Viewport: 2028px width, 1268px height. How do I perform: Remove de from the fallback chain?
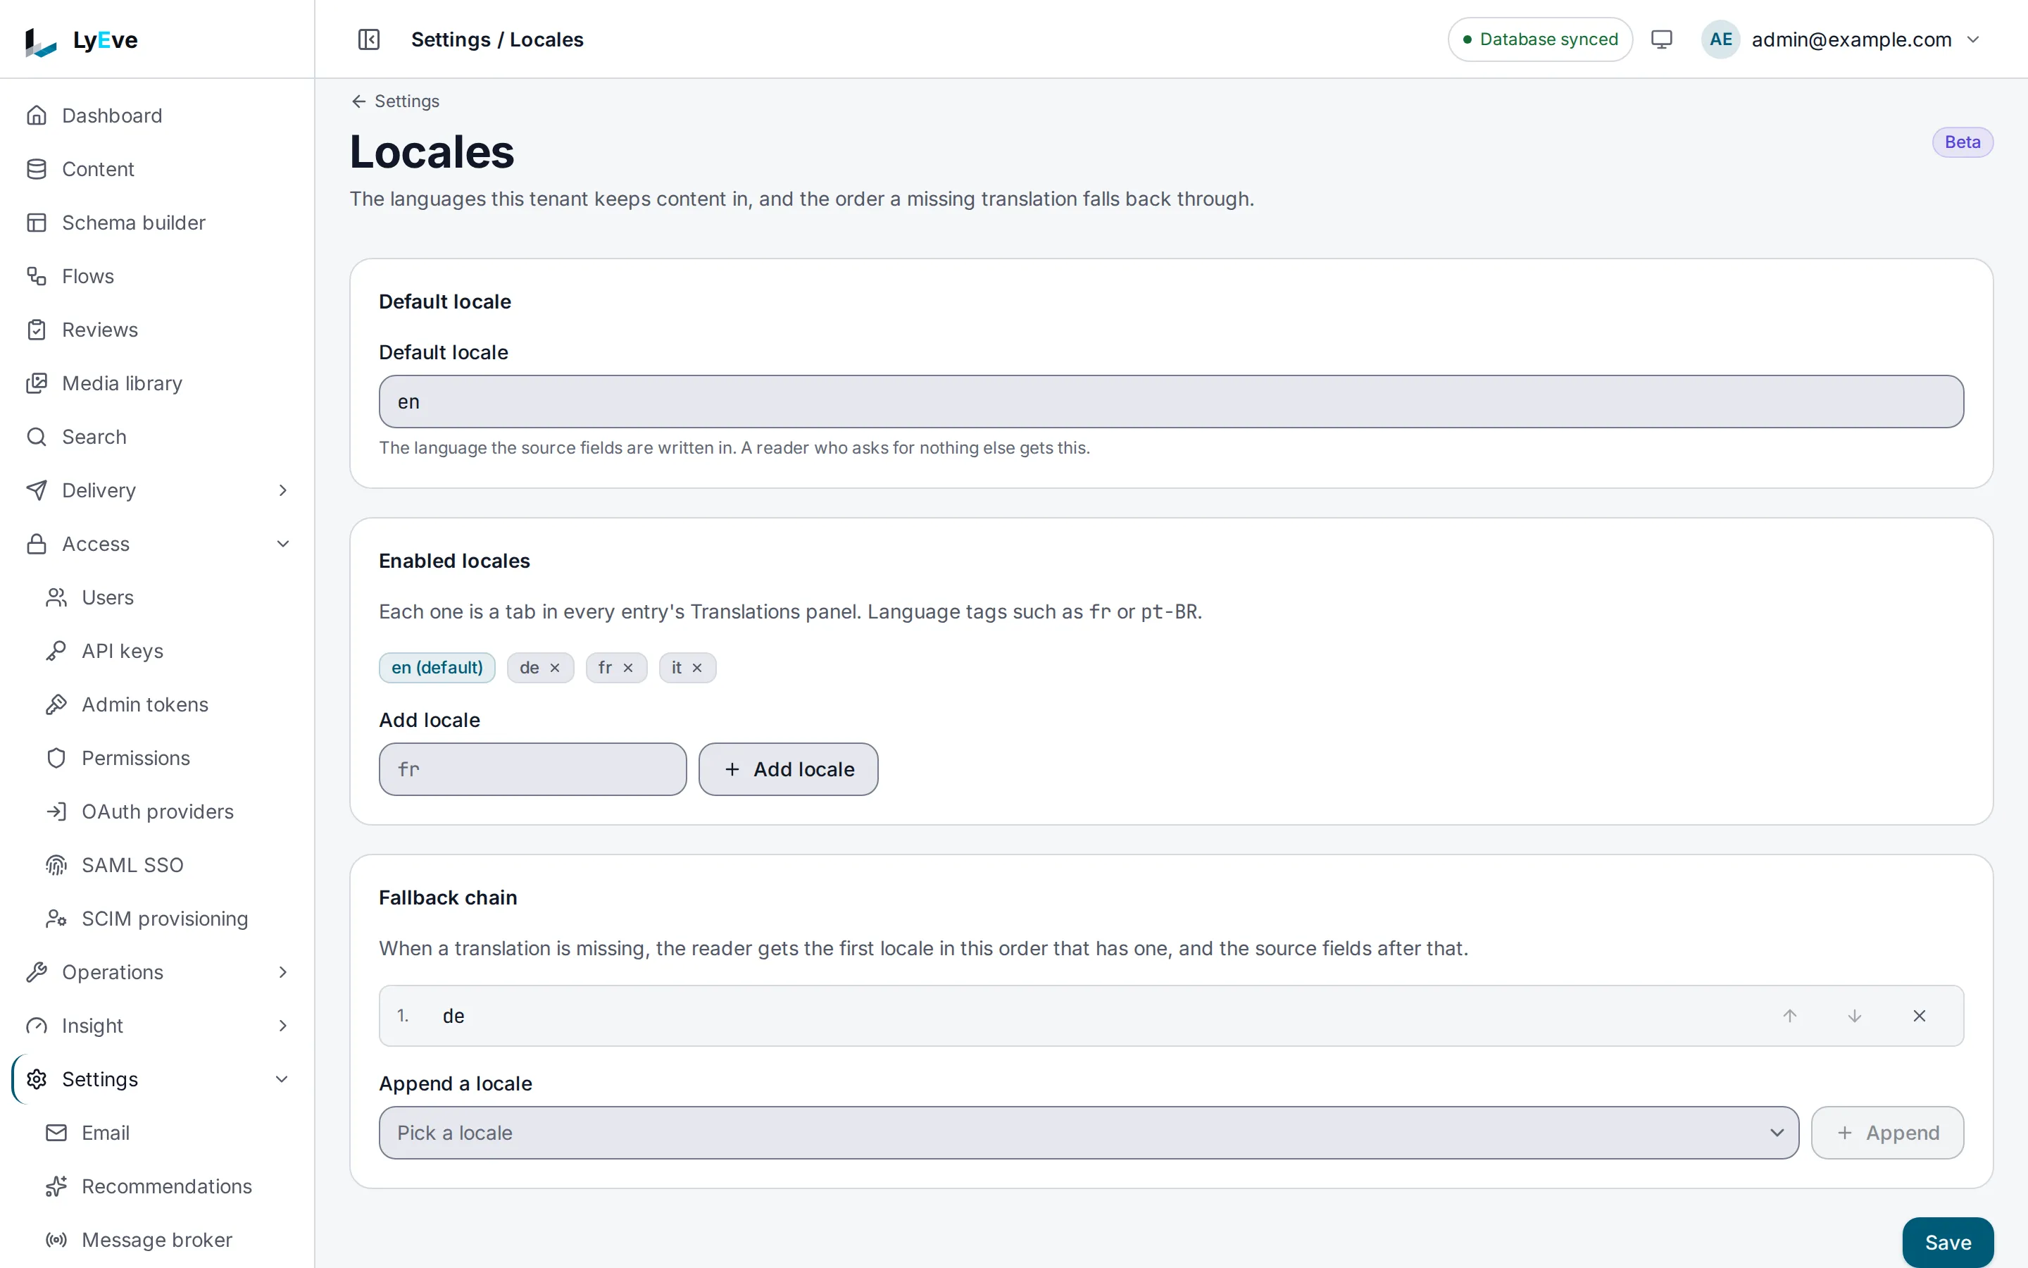point(1919,1016)
